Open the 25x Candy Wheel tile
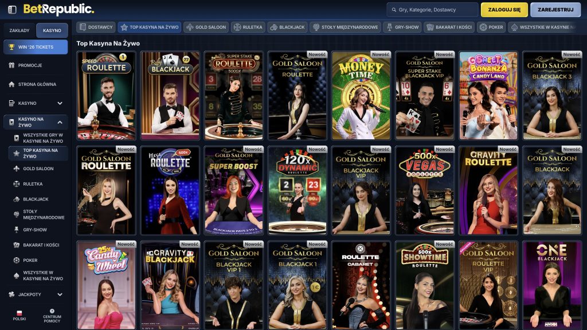The height and width of the screenshot is (330, 587). pos(106,285)
